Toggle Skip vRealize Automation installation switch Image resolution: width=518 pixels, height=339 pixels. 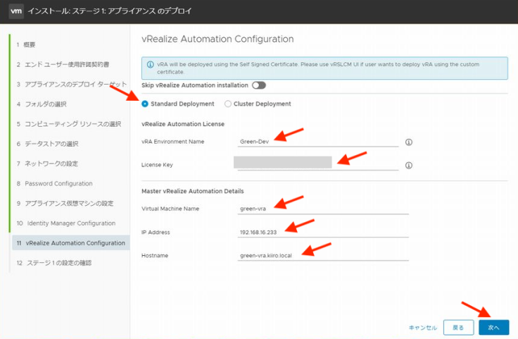click(x=259, y=85)
